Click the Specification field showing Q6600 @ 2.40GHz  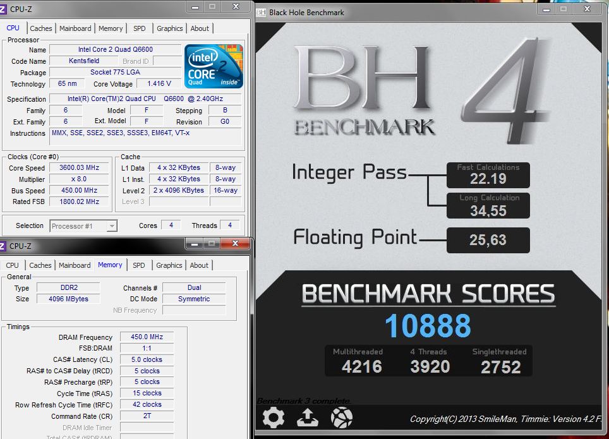145,99
